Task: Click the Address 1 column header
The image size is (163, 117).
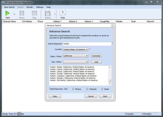Action: pyautogui.click(x=57, y=21)
